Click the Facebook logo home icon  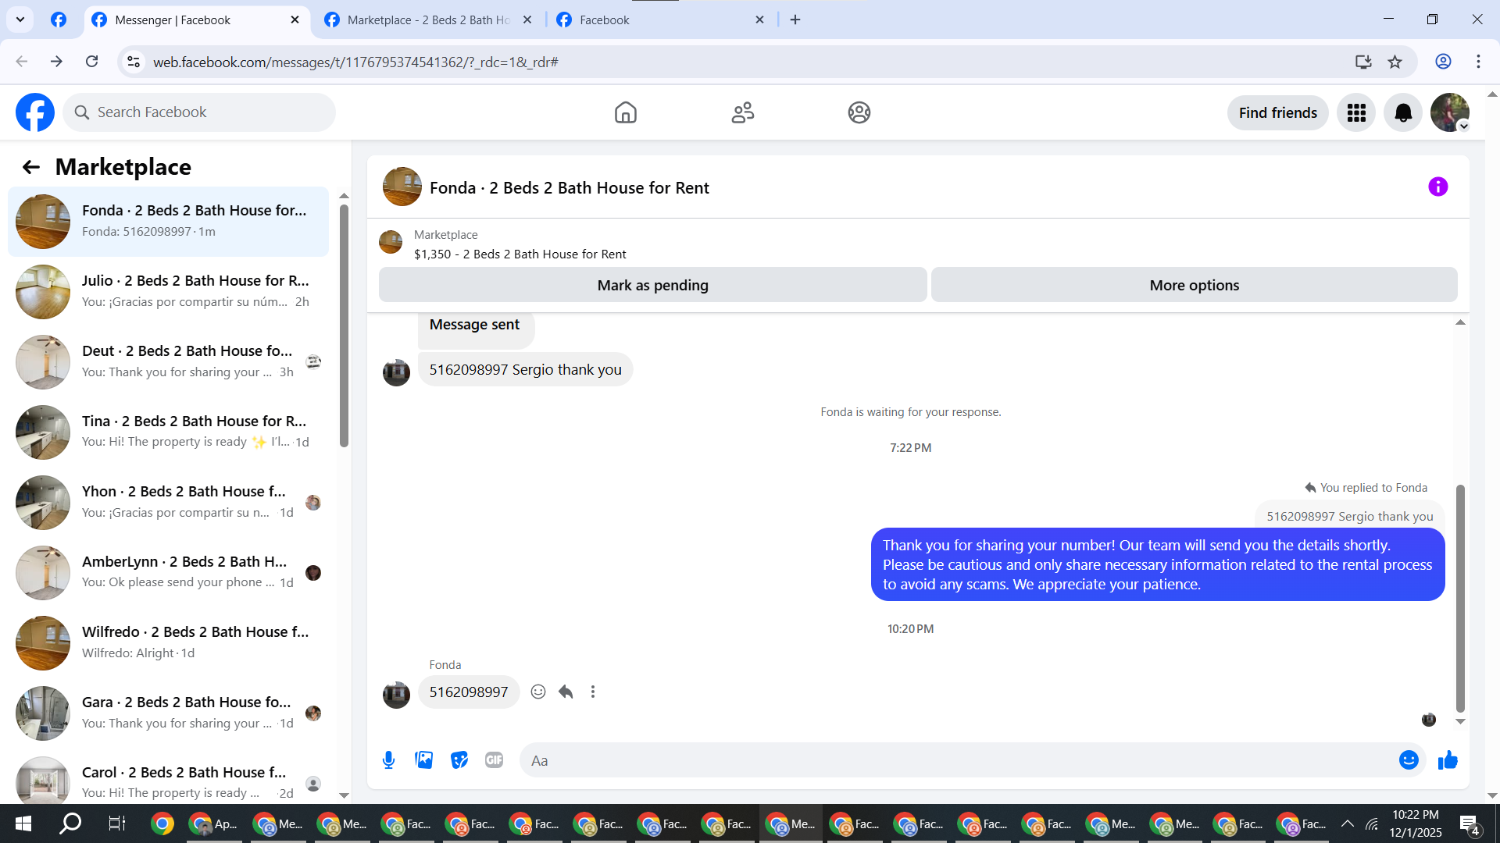[x=35, y=112]
